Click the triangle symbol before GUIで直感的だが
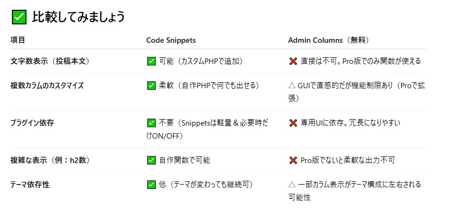 [x=292, y=86]
